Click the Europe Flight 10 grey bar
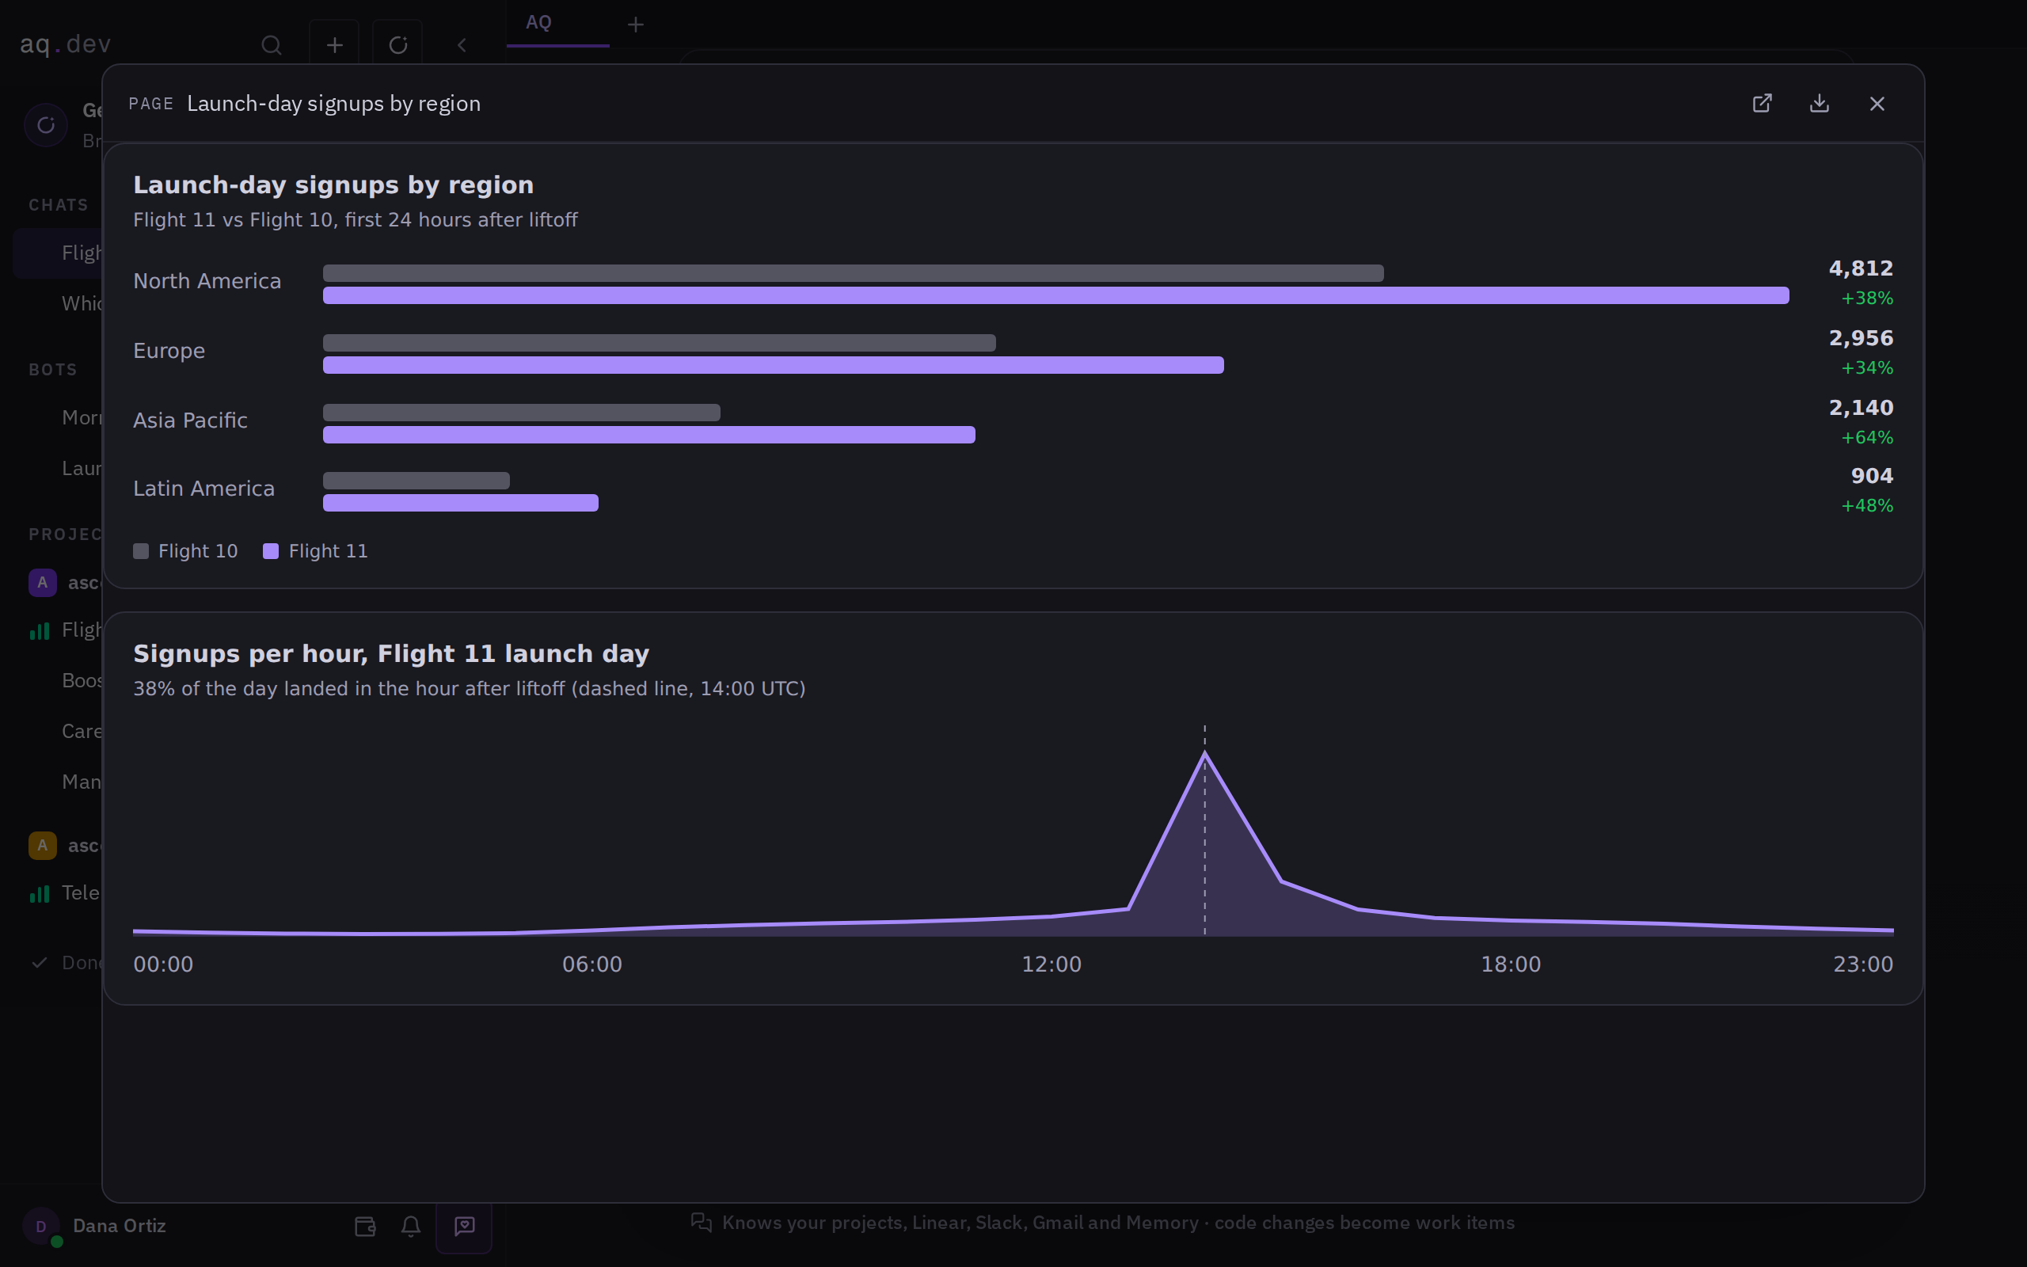 click(660, 343)
